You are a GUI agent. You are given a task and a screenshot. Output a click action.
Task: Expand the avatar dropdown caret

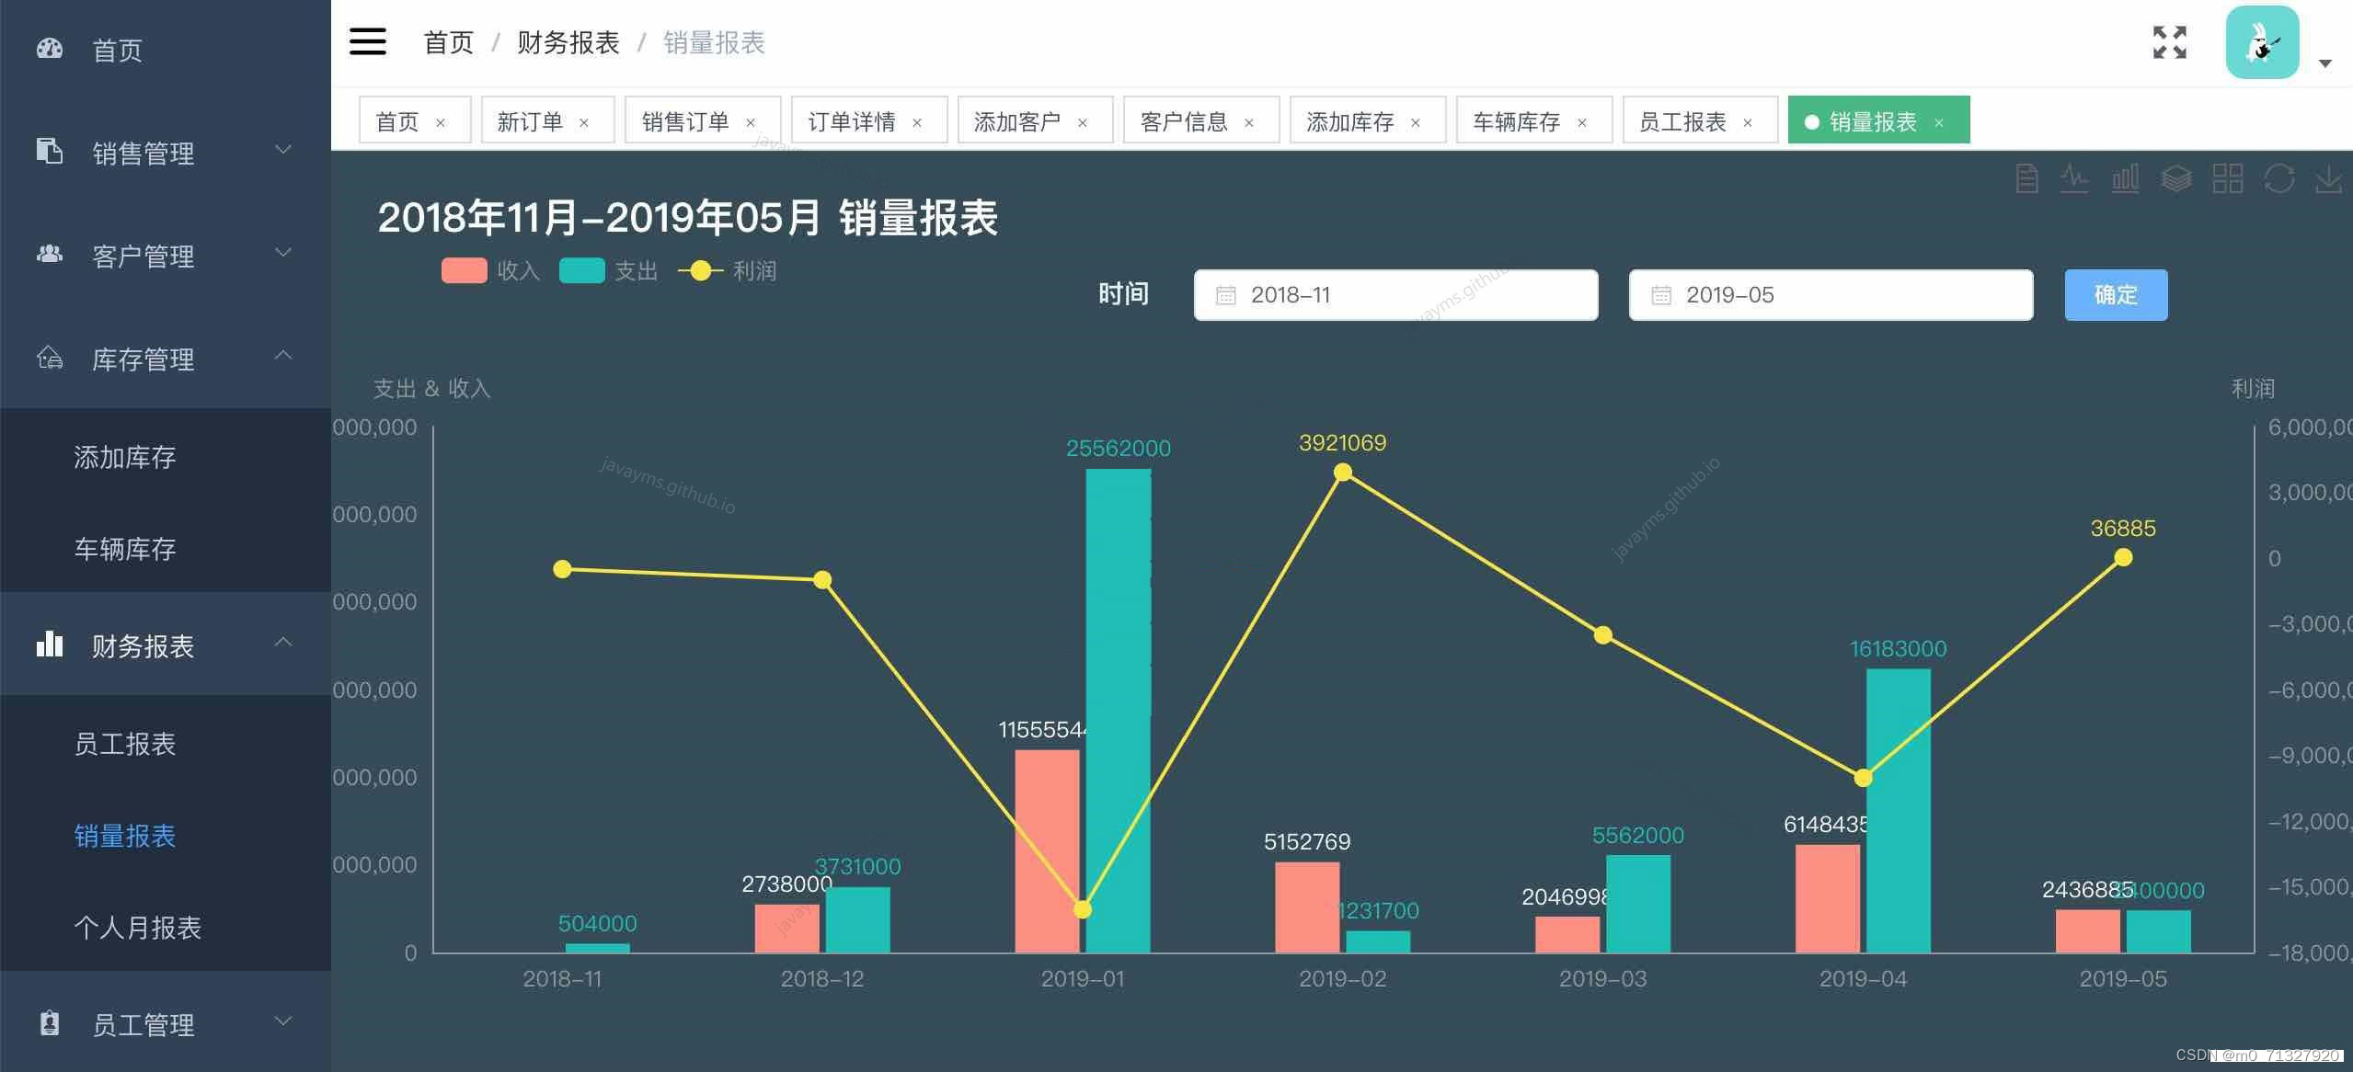pyautogui.click(x=2324, y=63)
